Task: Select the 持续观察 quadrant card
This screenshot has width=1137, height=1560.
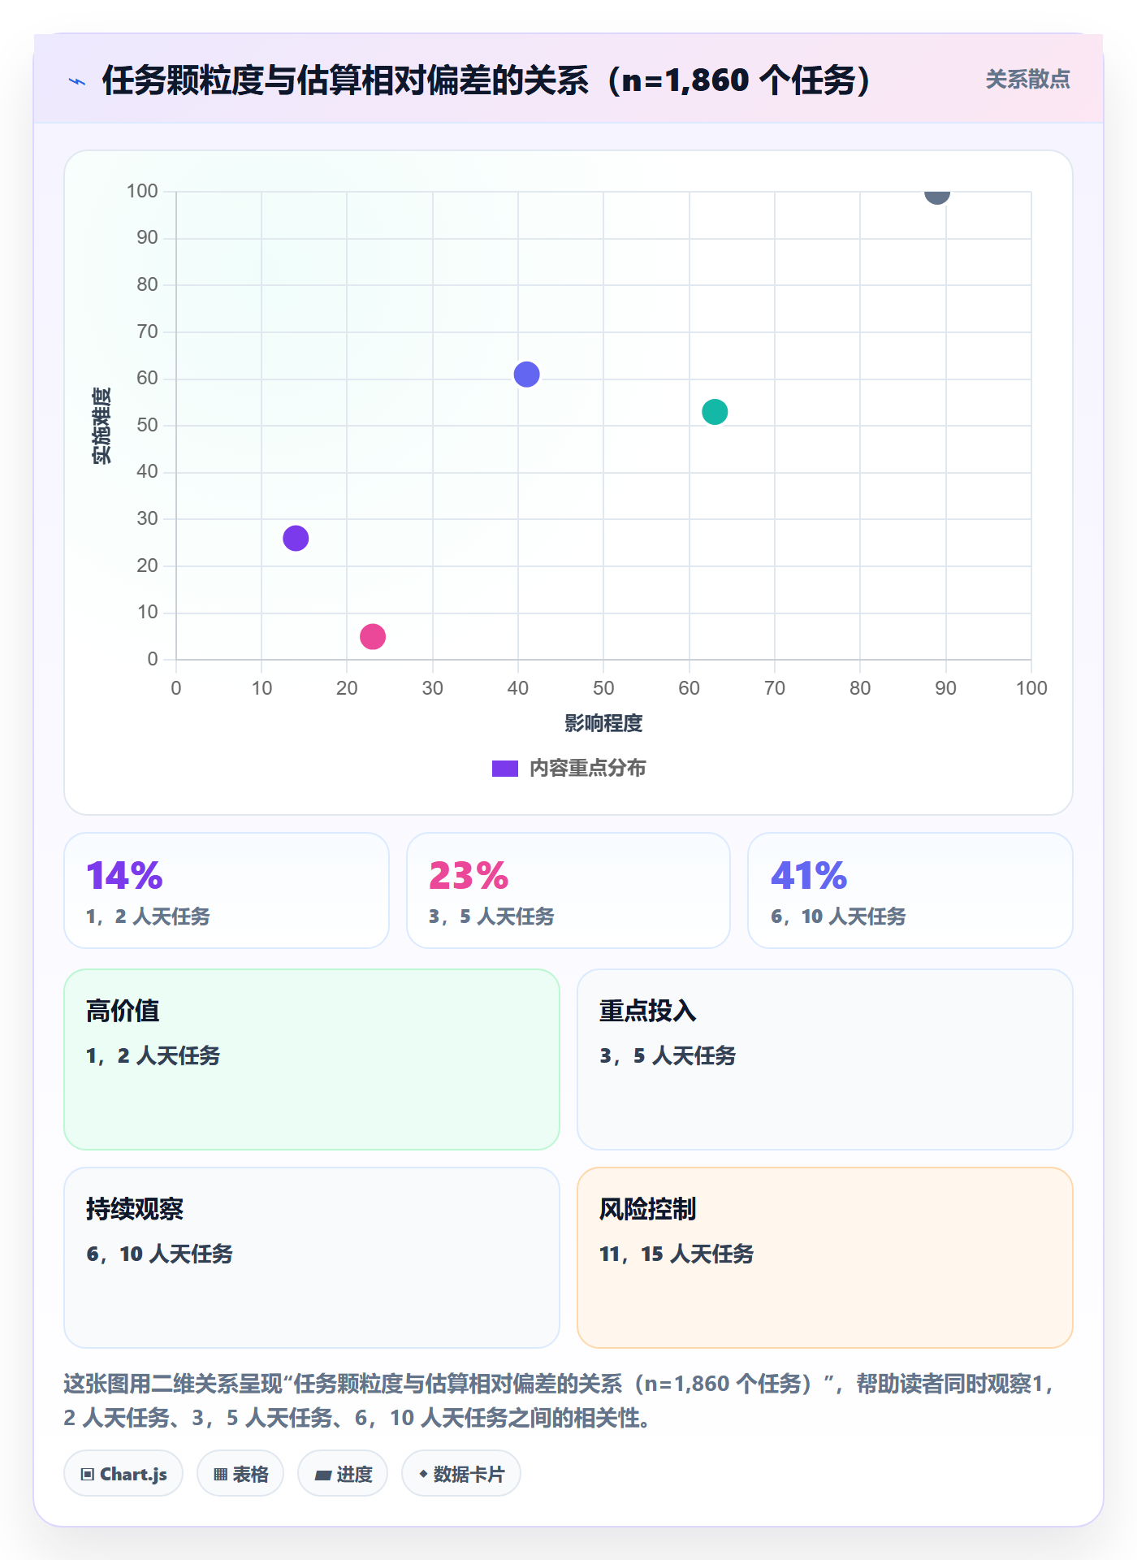Action: [312, 1258]
